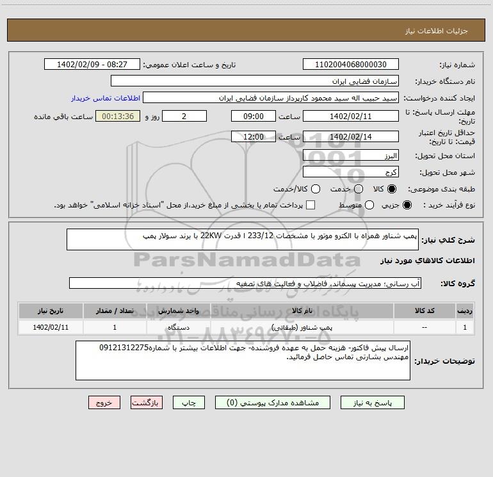Click buyer organization field سازمان فضایی ایران
Image resolution: width=493 pixels, height=477 pixels.
[x=255, y=81]
